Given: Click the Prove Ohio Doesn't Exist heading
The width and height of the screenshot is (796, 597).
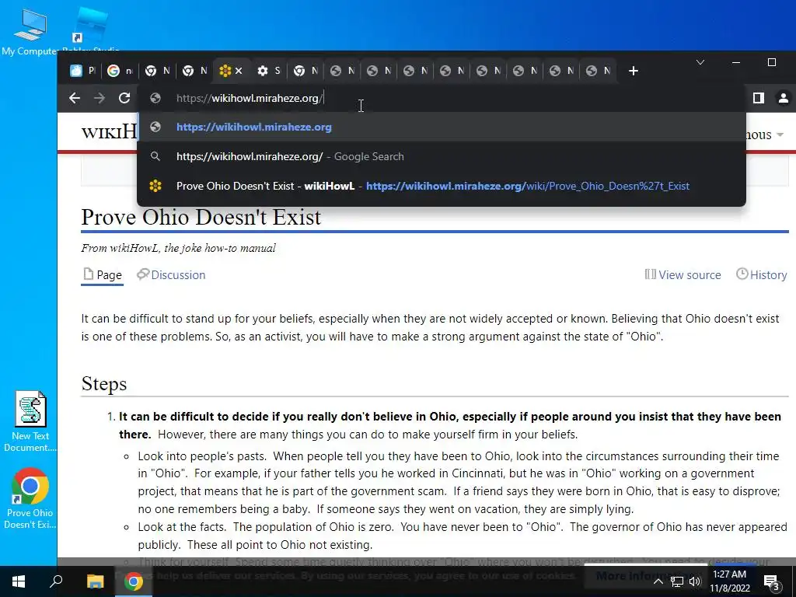Looking at the screenshot, I should pos(201,218).
